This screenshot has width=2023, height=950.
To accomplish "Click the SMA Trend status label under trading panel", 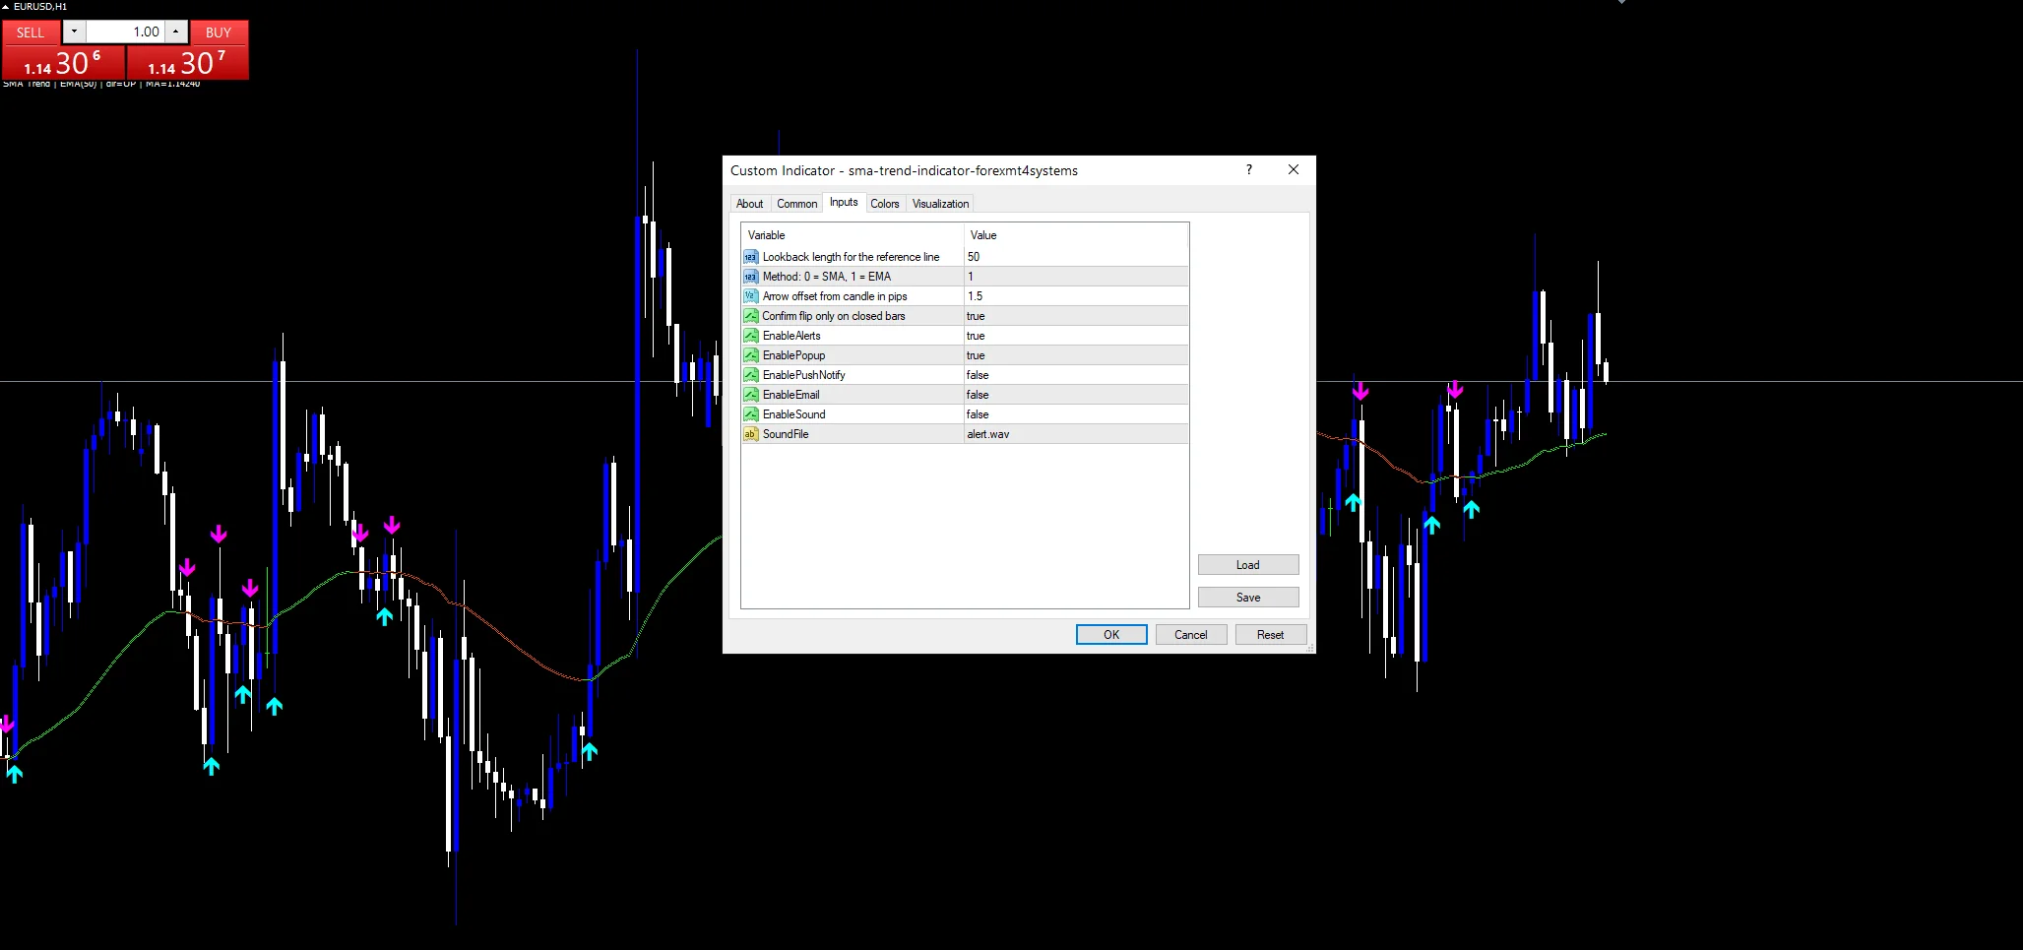I will coord(101,85).
